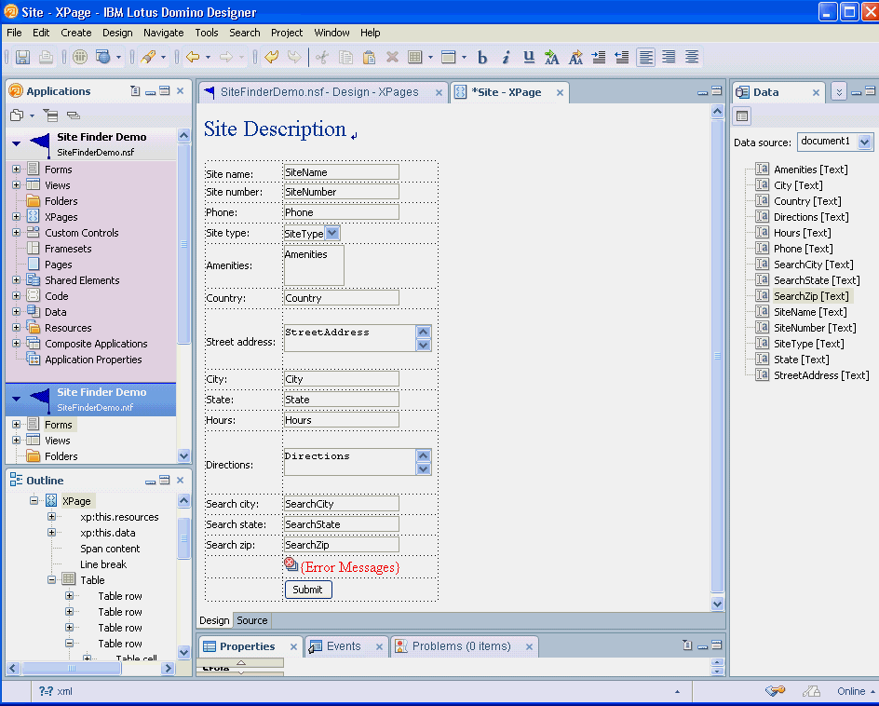
Task: Expand the XPages tree node
Action: click(17, 217)
